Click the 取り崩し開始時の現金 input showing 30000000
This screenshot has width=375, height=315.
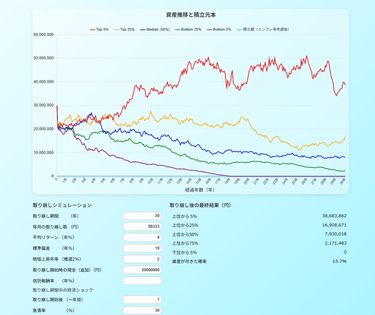coord(142,270)
